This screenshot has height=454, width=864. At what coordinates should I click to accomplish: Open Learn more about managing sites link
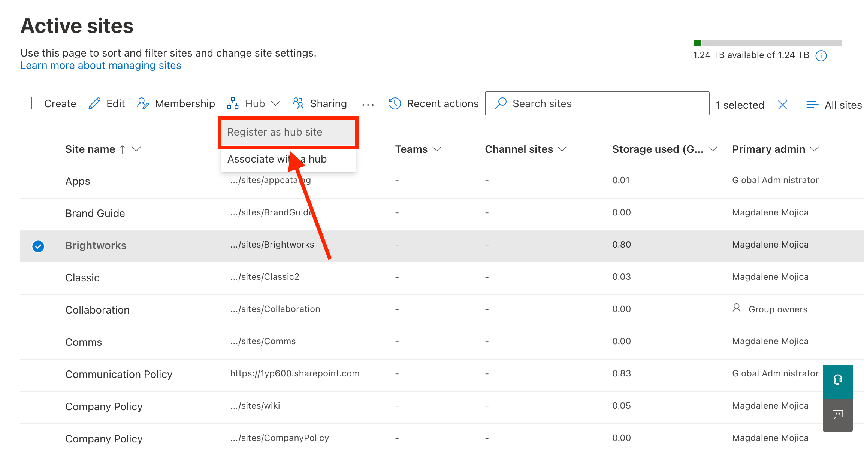[101, 66]
